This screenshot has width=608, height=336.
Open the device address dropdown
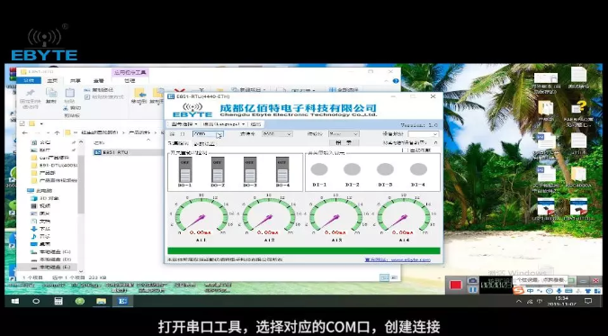423,134
